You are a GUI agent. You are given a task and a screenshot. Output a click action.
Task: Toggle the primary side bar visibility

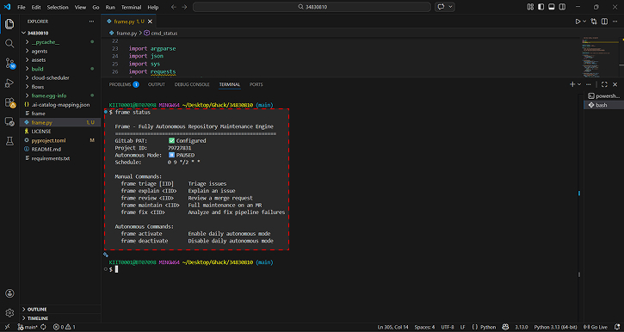pyautogui.click(x=541, y=7)
